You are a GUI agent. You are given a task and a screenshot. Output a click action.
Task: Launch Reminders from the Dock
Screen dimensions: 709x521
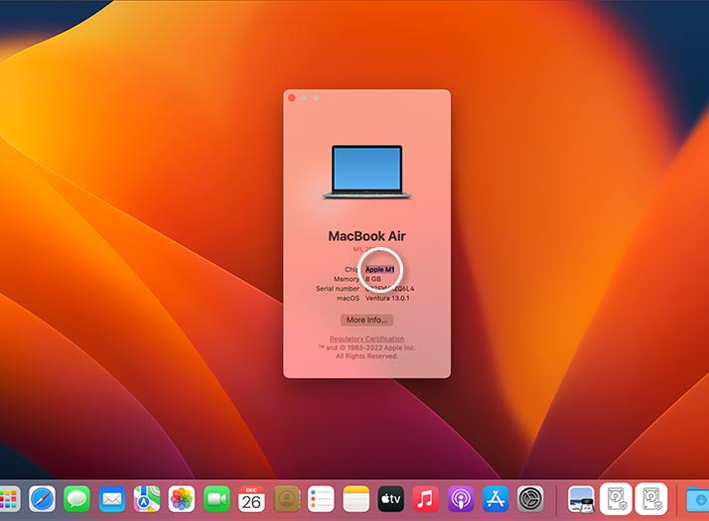click(x=321, y=499)
